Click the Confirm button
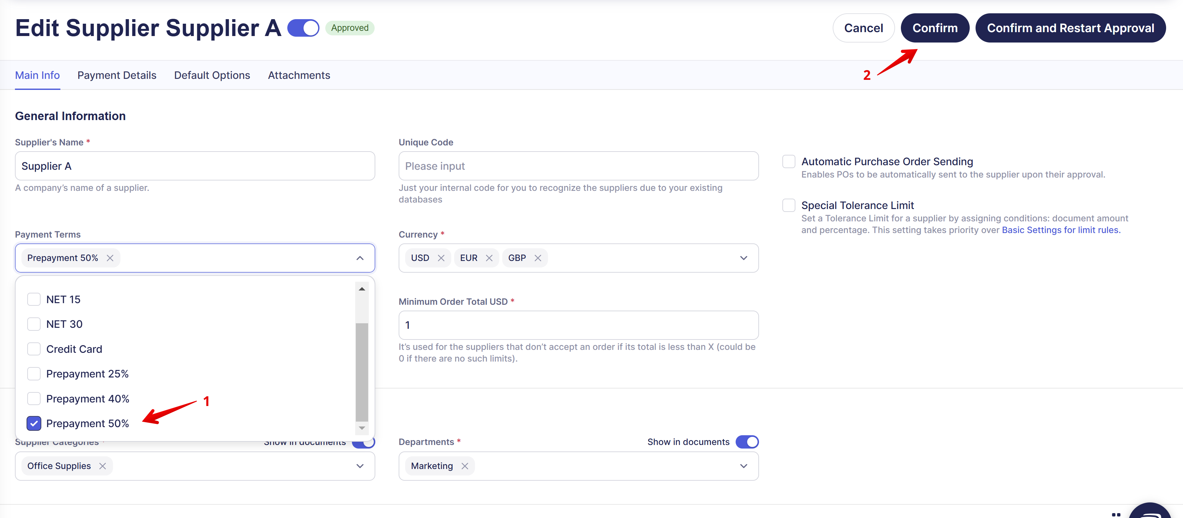1183x518 pixels. click(935, 28)
